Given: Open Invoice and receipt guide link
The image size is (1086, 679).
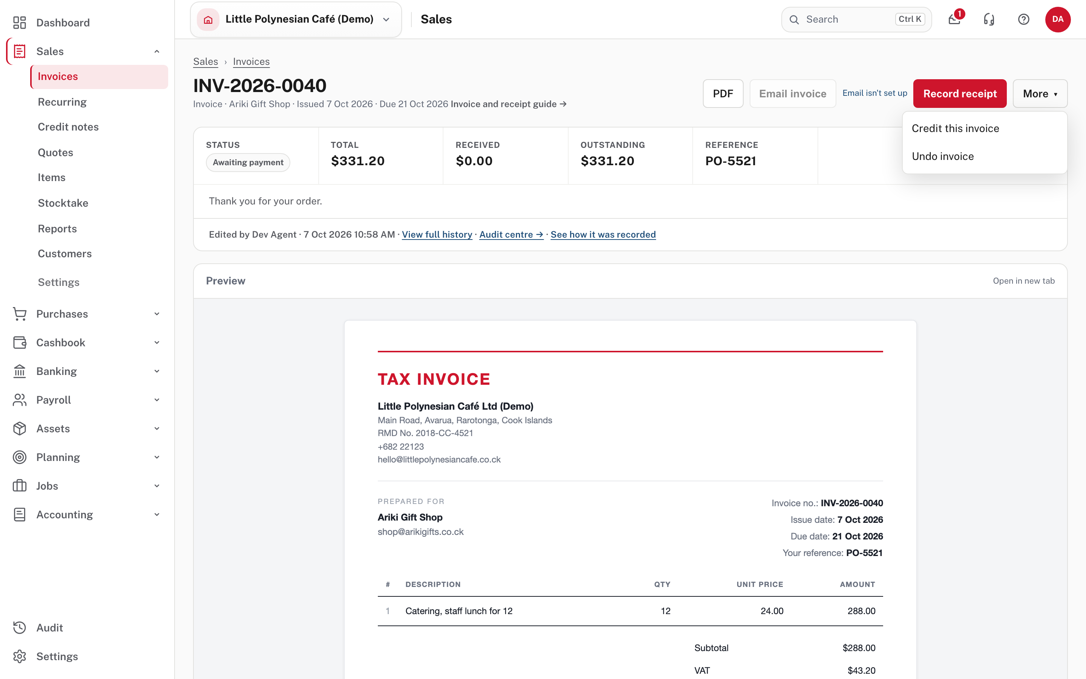Looking at the screenshot, I should 508,104.
